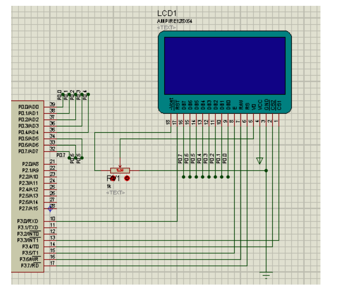Select the blue LCD display screen
Viewport: 339px width, 292px height.
coord(225,66)
